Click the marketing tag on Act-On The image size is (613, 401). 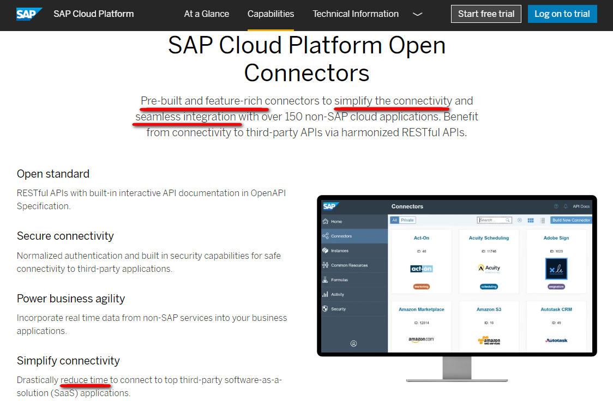click(422, 287)
